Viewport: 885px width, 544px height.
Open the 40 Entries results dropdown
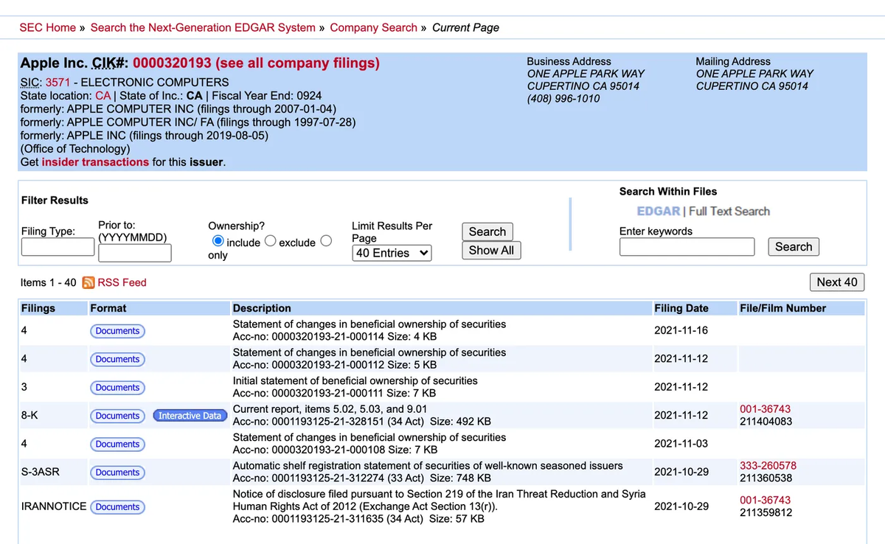click(x=392, y=253)
